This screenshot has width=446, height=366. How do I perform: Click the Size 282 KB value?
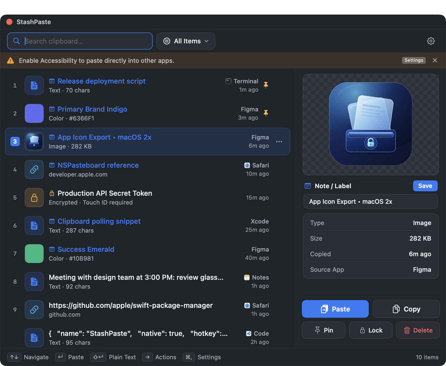420,239
